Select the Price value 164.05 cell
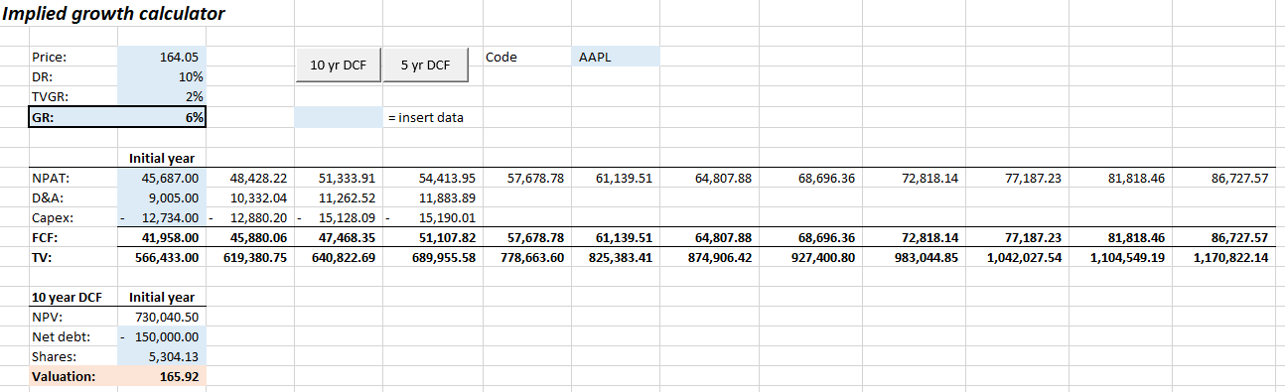This screenshot has width=1285, height=392. click(x=162, y=58)
